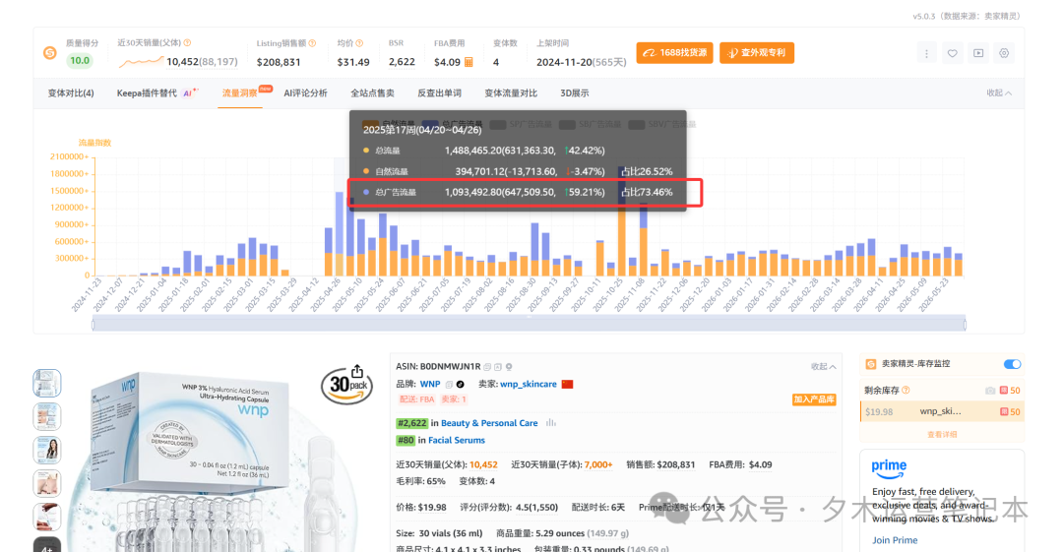Click the chart date range zoom slider

pyautogui.click(x=529, y=324)
